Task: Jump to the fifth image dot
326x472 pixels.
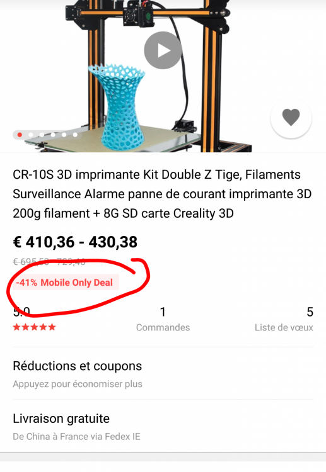Action: pyautogui.click(x=64, y=135)
